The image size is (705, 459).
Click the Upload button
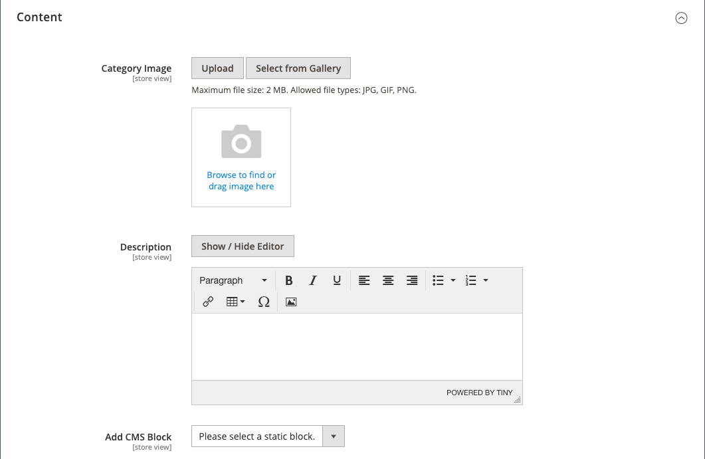[217, 68]
